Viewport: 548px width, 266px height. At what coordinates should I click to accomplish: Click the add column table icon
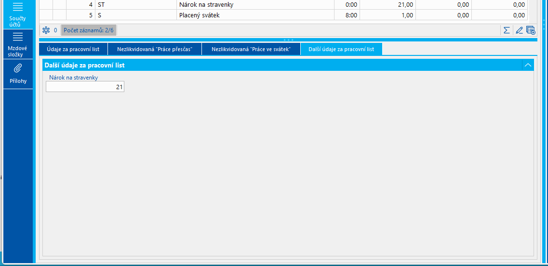click(x=531, y=30)
